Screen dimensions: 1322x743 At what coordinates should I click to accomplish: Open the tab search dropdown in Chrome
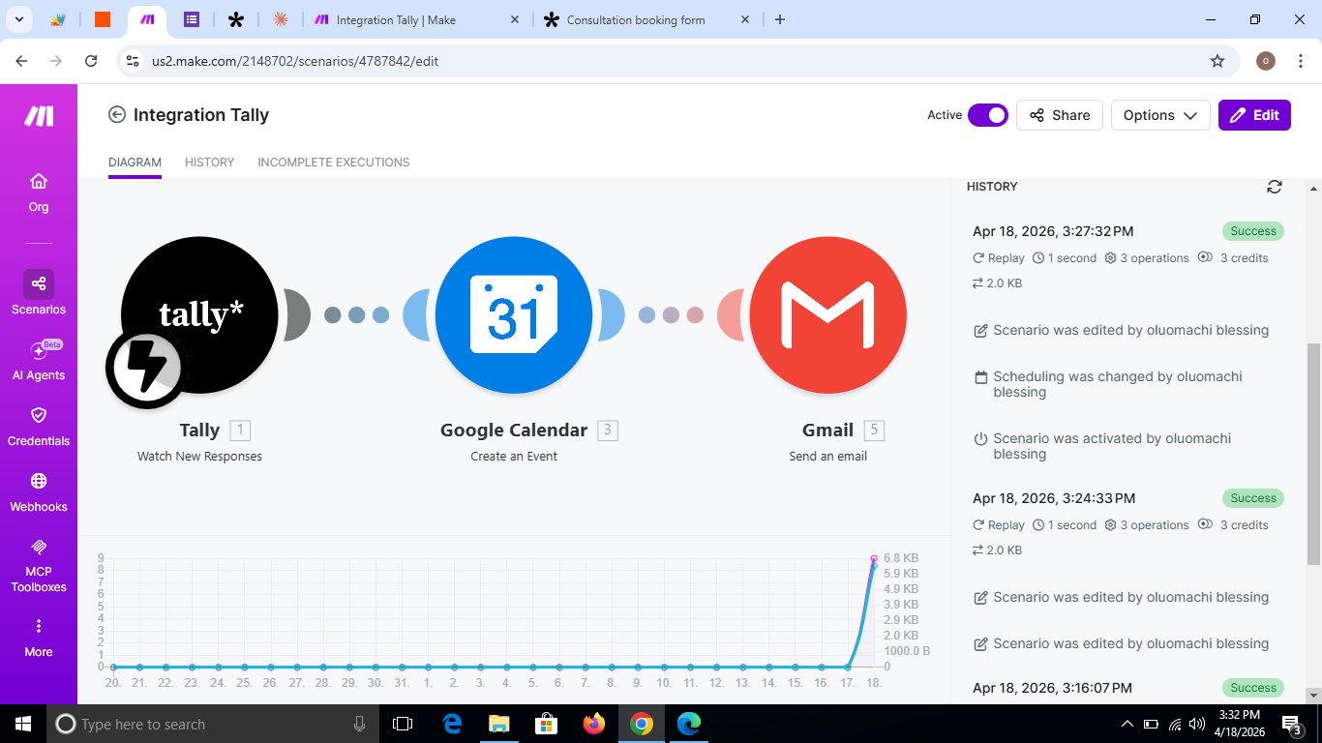click(19, 19)
